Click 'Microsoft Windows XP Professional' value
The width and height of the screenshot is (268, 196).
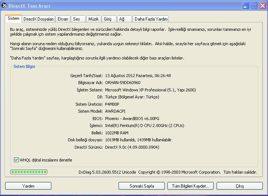coord(135,90)
